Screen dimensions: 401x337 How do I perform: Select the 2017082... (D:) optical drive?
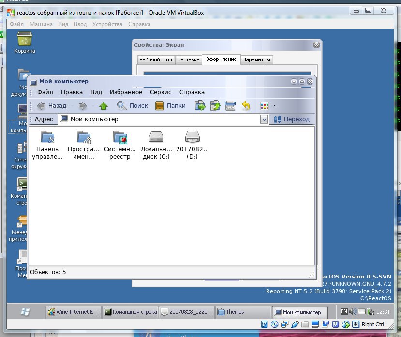coord(193,145)
